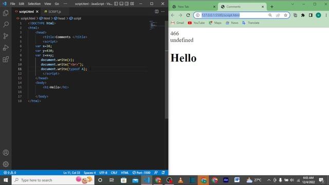Open Chrome Extensions puzzle icon
This screenshot has width=329, height=185.
(303, 15)
